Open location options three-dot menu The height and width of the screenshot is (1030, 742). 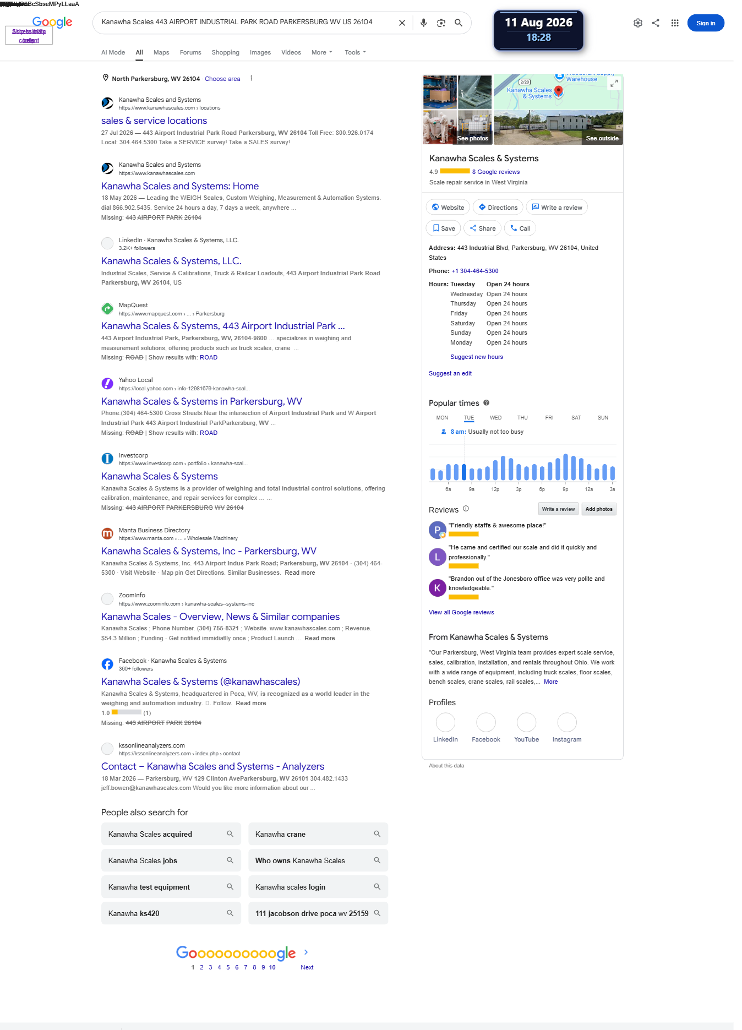click(252, 78)
